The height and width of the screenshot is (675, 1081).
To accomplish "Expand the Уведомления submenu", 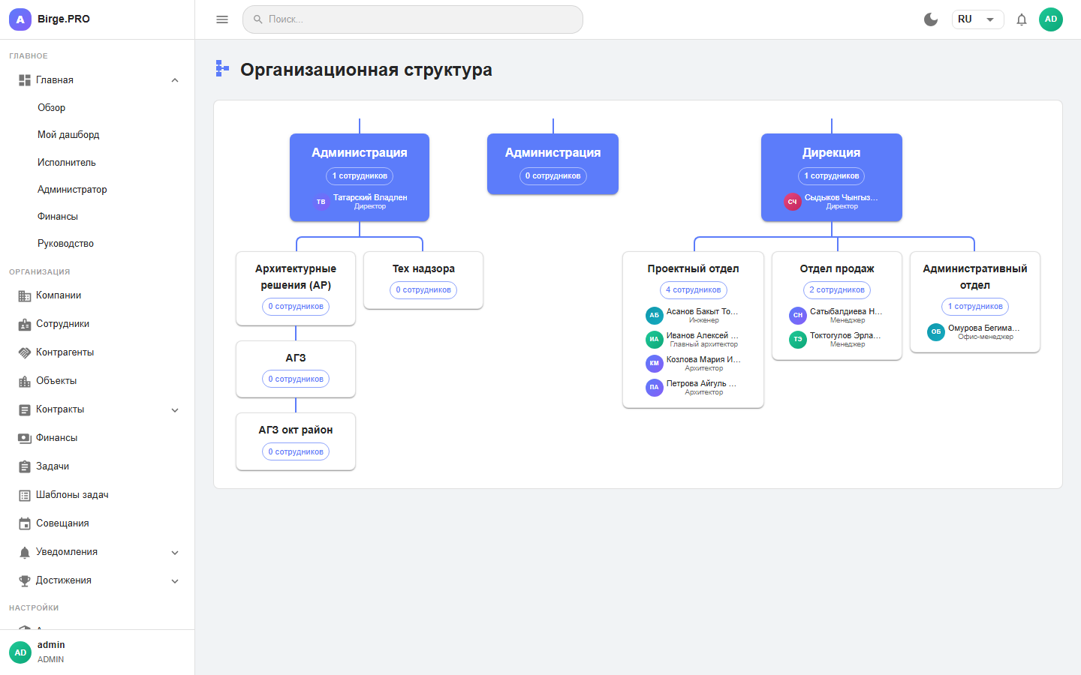I will coord(175,551).
